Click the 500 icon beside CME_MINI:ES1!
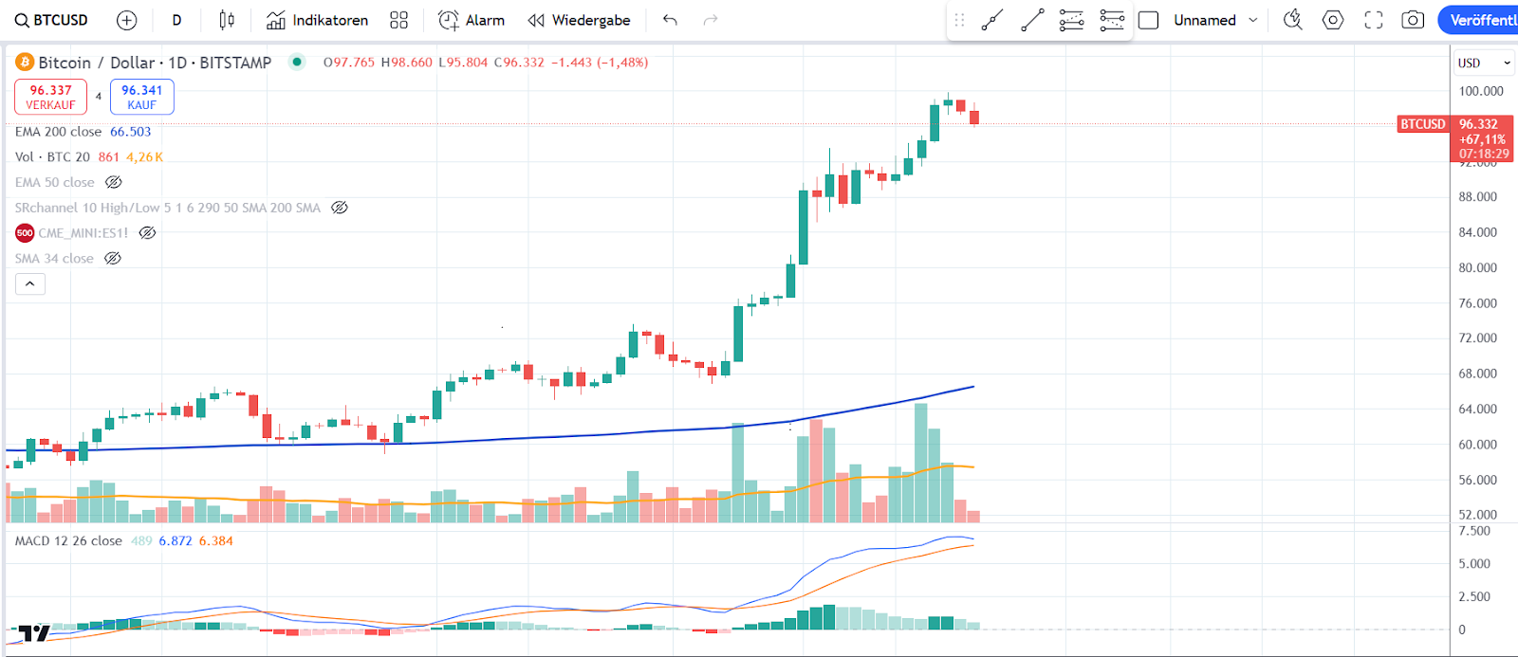 [x=25, y=232]
